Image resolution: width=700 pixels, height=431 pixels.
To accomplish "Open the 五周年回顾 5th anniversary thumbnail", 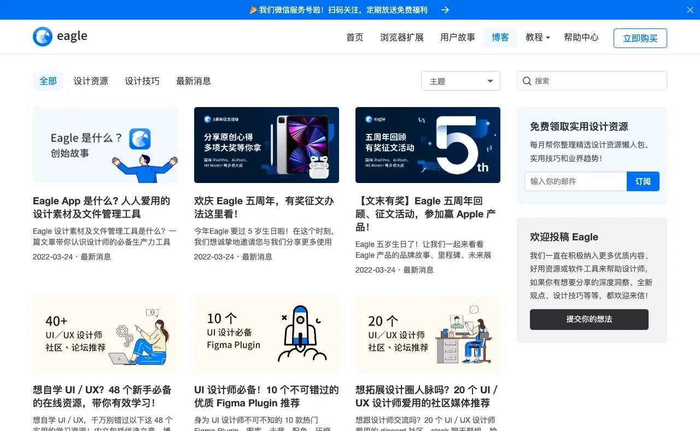I will tap(428, 145).
